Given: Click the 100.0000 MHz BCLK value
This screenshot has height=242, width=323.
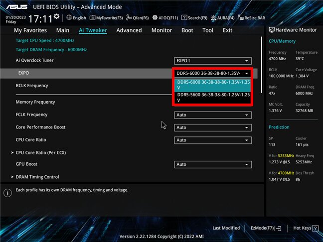Looking at the screenshot, I should [x=281, y=76].
